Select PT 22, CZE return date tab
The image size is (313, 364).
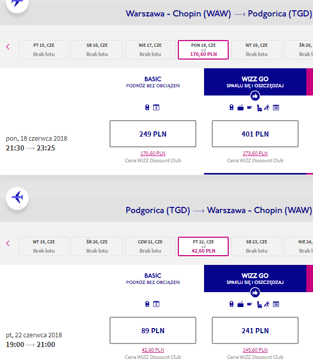click(203, 246)
